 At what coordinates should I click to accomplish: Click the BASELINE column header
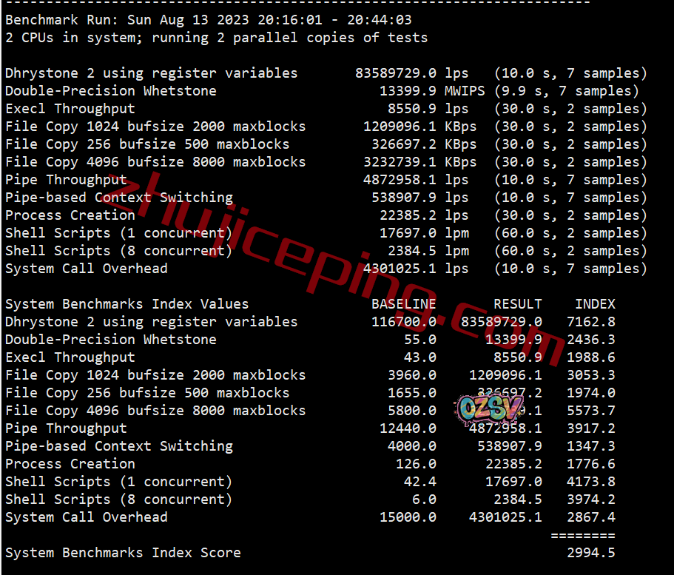point(404,304)
